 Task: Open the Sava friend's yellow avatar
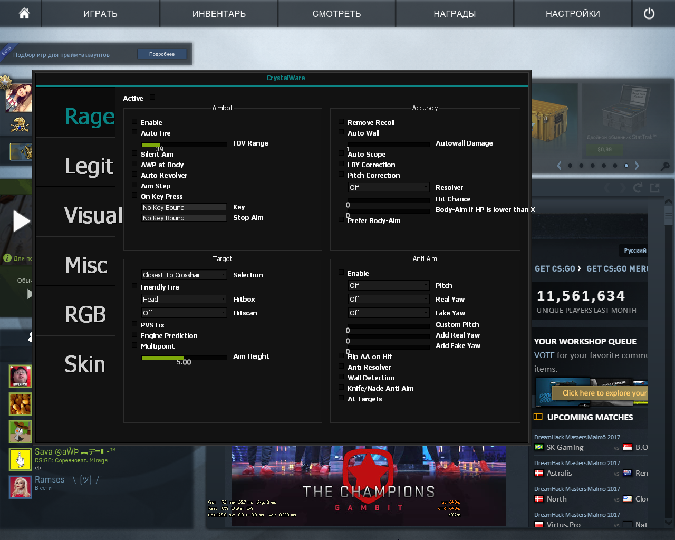point(20,459)
